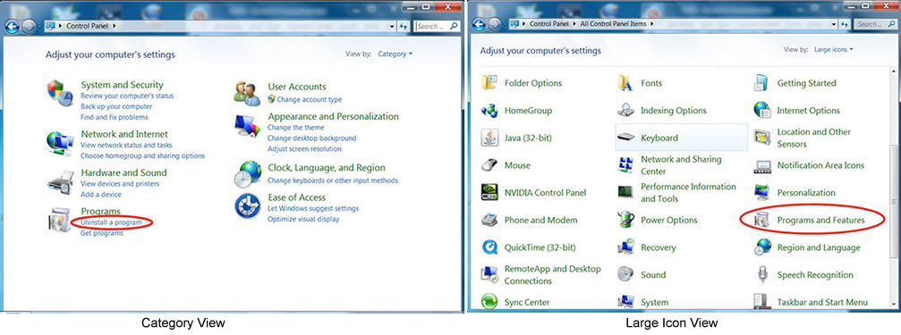The image size is (901, 335).
Task: Click the Speech Recognition microphone icon
Action: point(762,275)
